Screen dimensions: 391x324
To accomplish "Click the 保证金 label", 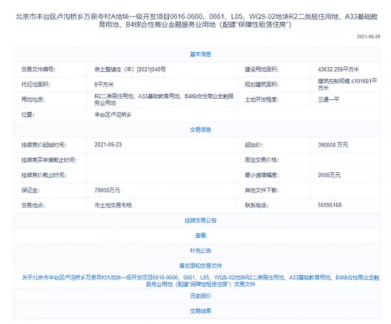I will [31, 190].
